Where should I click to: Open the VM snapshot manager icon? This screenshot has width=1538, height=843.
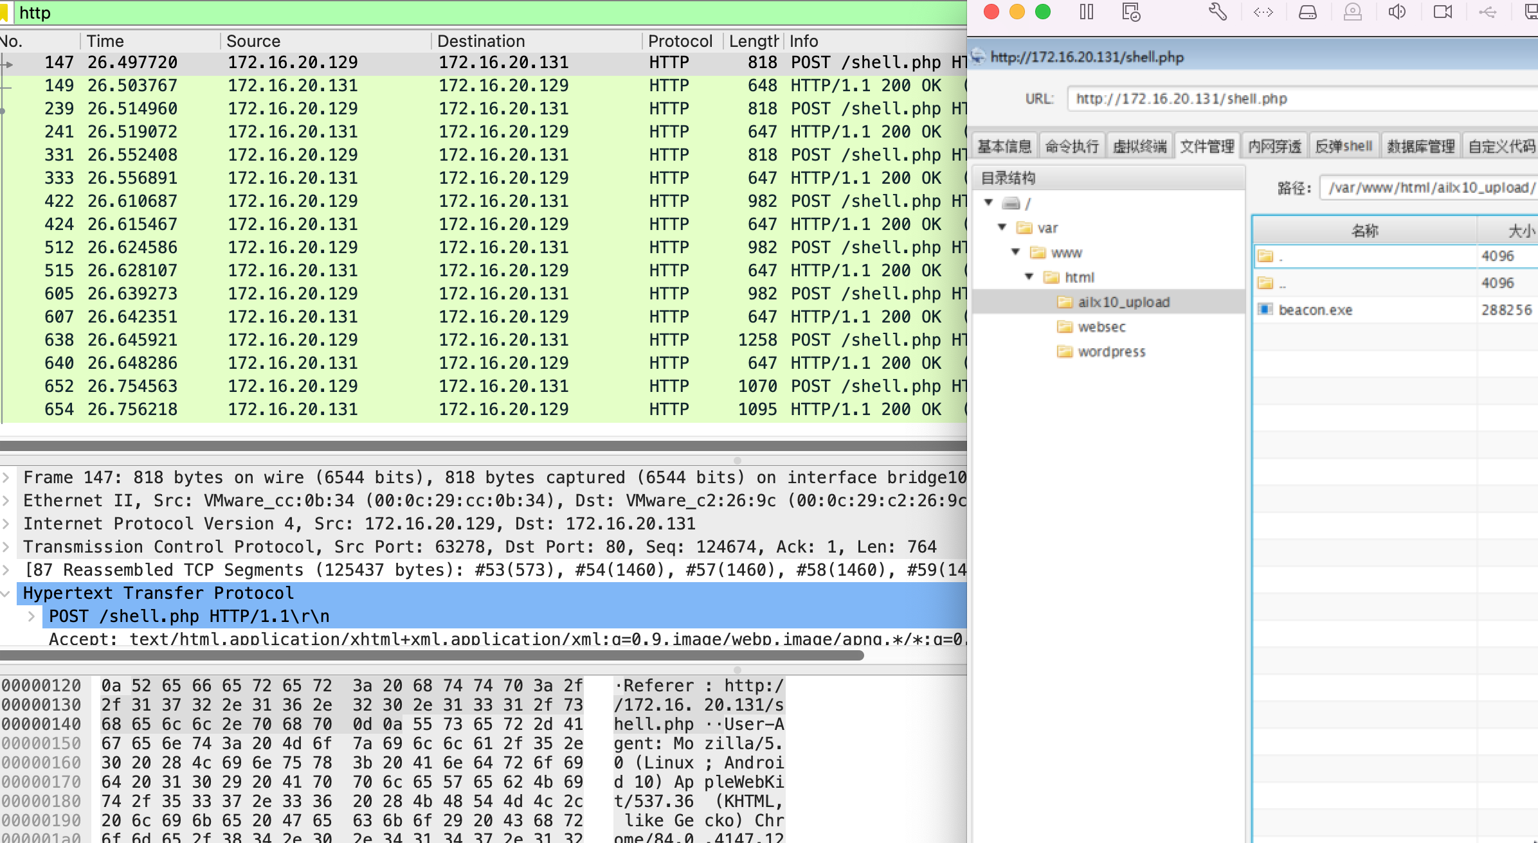[x=1130, y=12]
